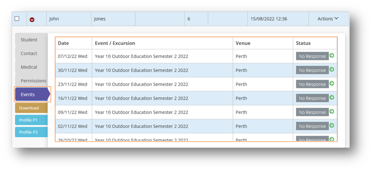Click No Response status for 02/11/22 event
Image resolution: width=373 pixels, height=171 pixels.
[312, 126]
